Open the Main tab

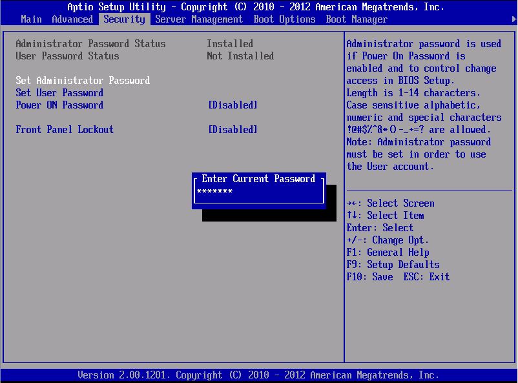[31, 19]
